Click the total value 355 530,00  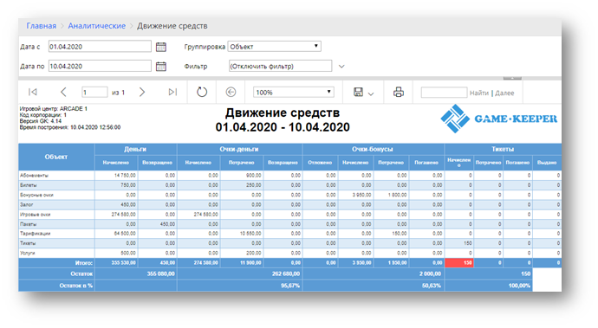(124, 263)
